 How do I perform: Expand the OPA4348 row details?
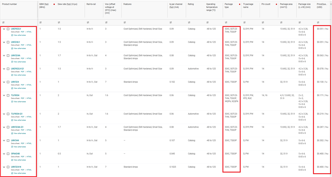[x=4, y=154]
